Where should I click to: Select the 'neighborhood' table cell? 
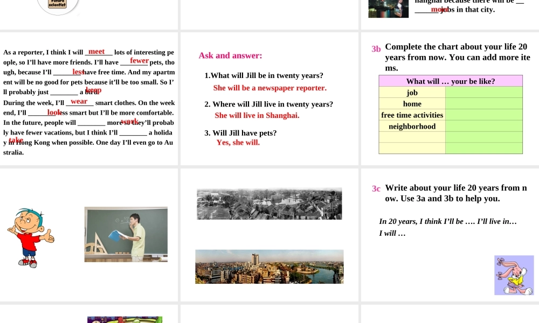[x=412, y=127]
